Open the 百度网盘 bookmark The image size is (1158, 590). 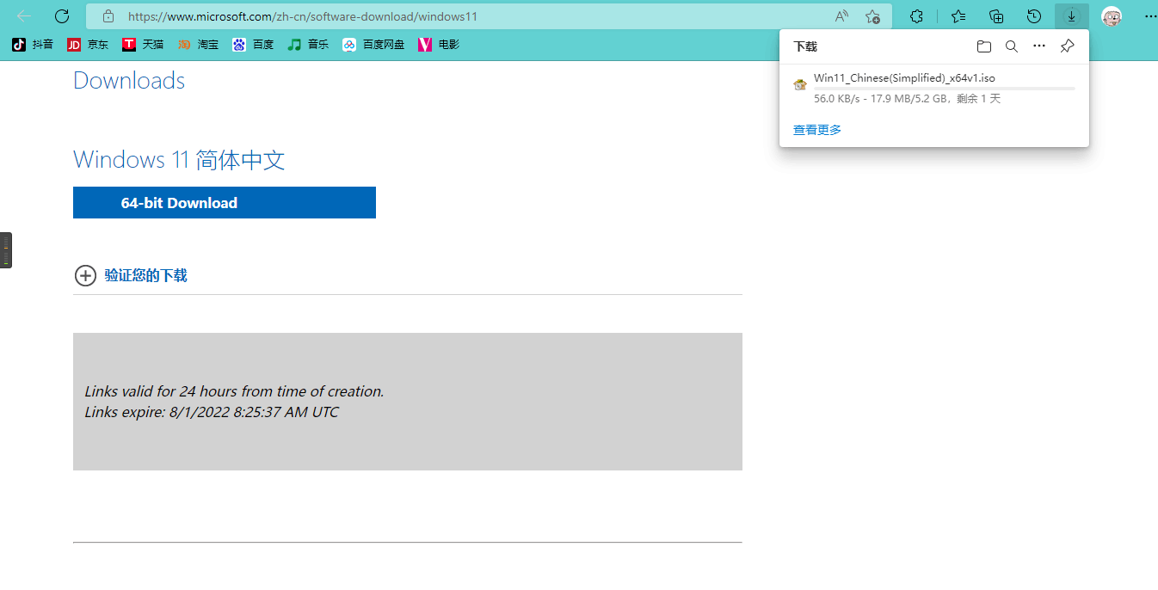(x=373, y=44)
